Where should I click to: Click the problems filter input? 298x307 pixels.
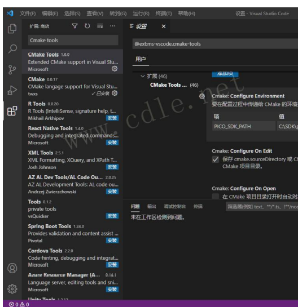(262, 207)
